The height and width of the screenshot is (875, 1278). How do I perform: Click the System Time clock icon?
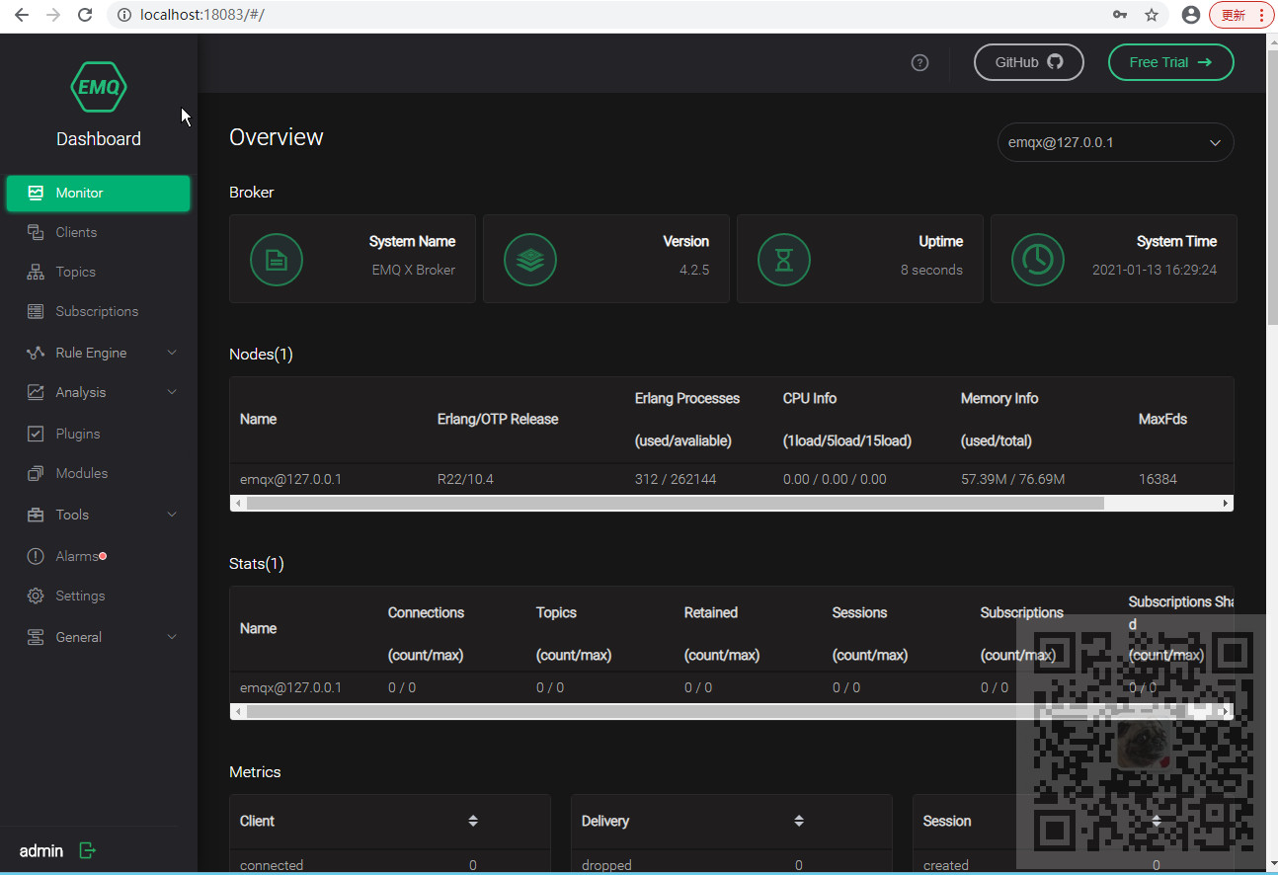1038,260
